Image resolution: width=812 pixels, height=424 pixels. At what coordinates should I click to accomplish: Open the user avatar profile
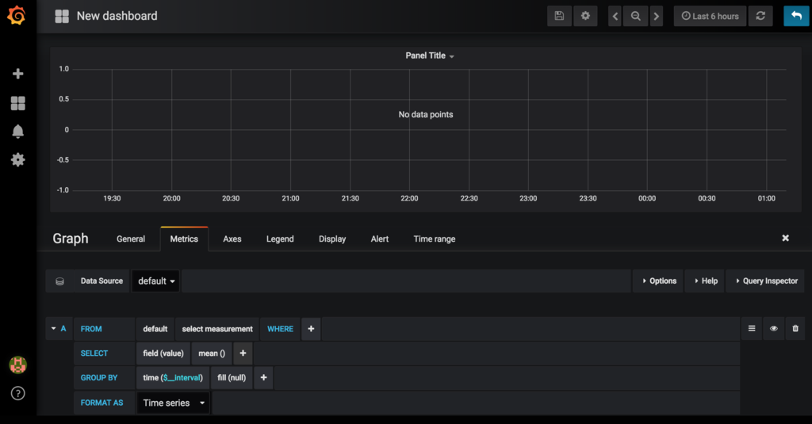[18, 365]
